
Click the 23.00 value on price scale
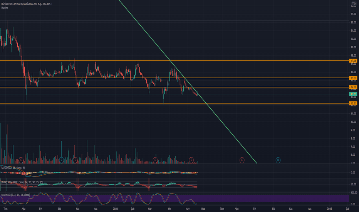pos(353,14)
